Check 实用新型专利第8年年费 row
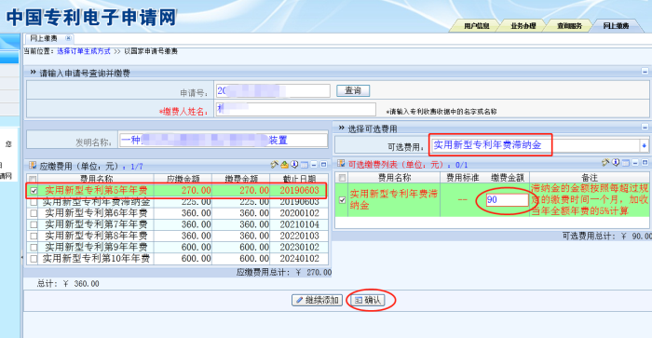The height and width of the screenshot is (338, 652). click(x=34, y=236)
